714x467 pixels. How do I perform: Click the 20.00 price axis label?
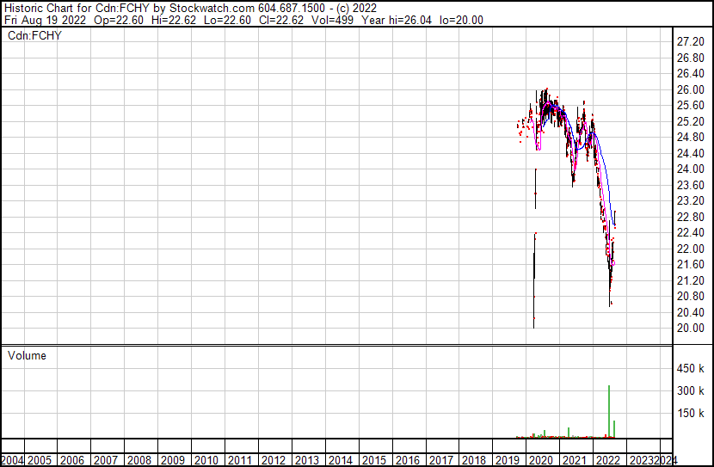click(692, 328)
